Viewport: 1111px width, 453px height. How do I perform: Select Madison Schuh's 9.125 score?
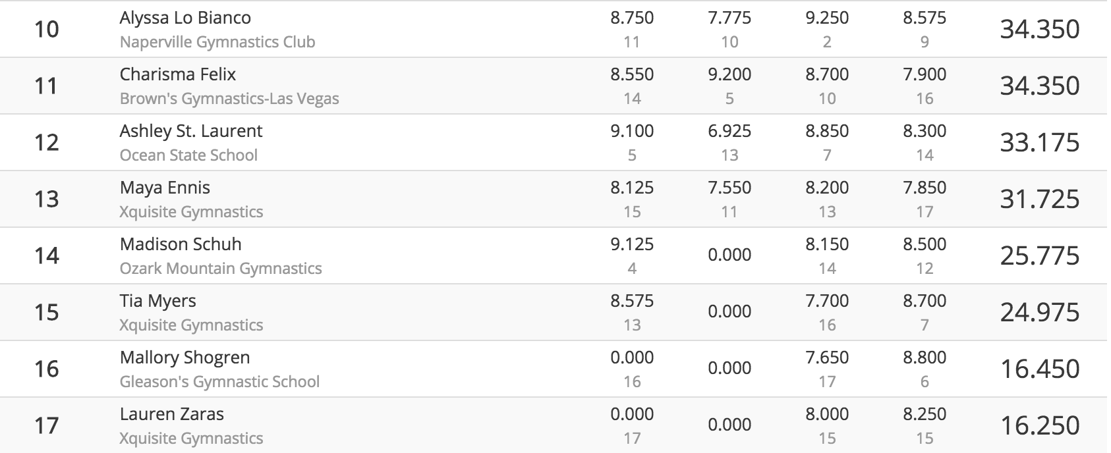[632, 244]
